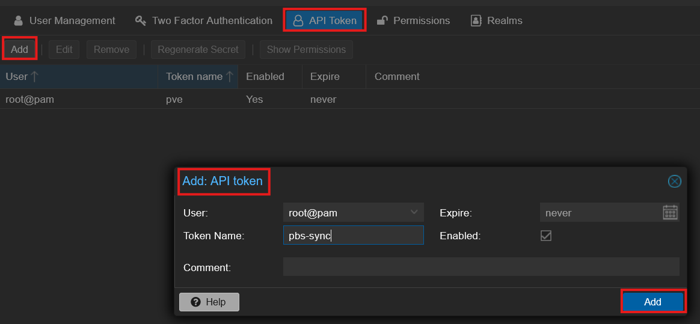The image size is (700, 324).
Task: Click the Comment input field in dialog
Action: (481, 266)
